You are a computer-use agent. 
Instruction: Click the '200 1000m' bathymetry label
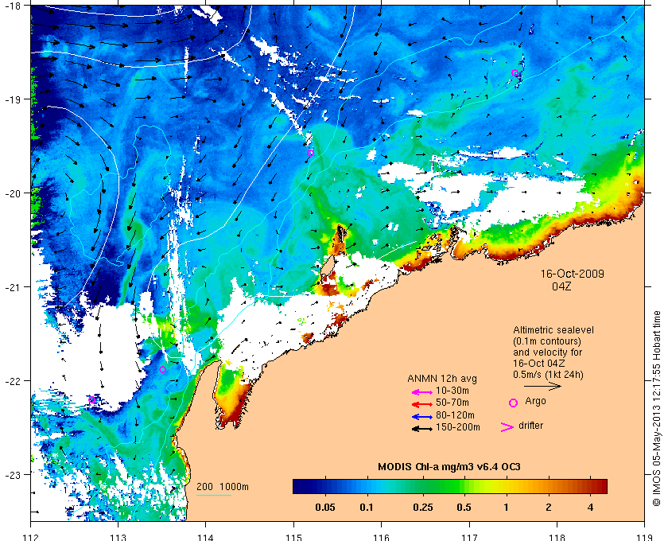pyautogui.click(x=223, y=487)
